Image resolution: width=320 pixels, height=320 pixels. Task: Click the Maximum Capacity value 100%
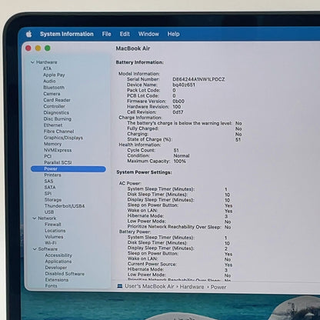tap(179, 162)
